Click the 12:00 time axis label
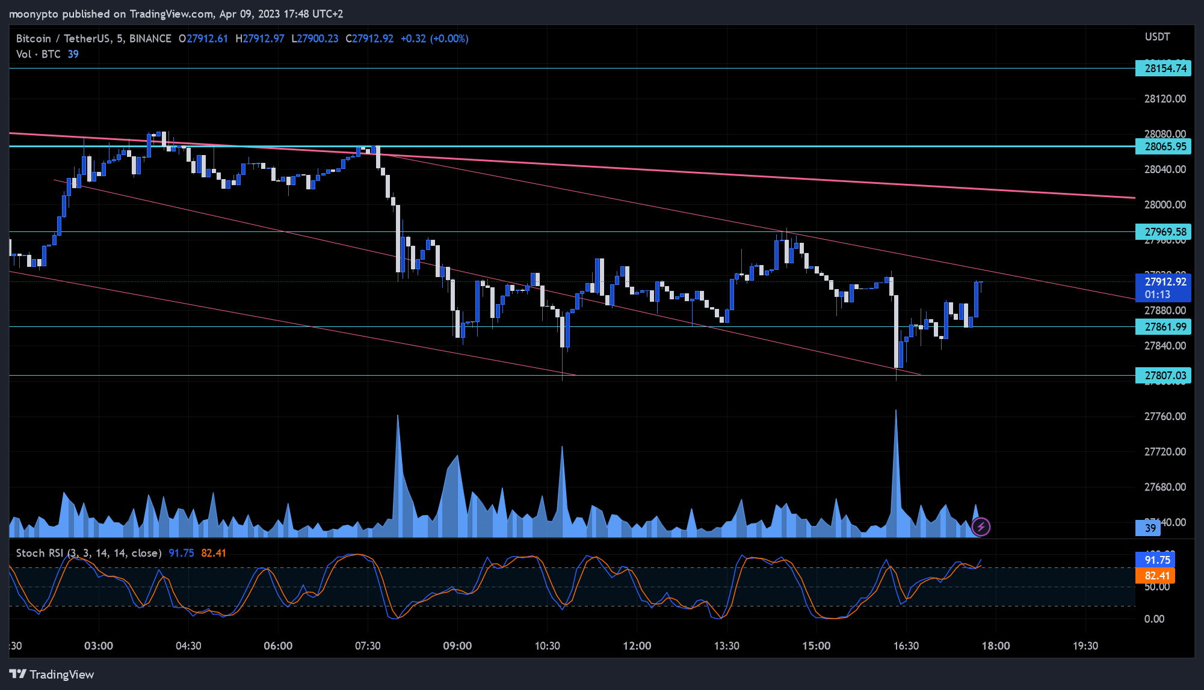 [637, 646]
